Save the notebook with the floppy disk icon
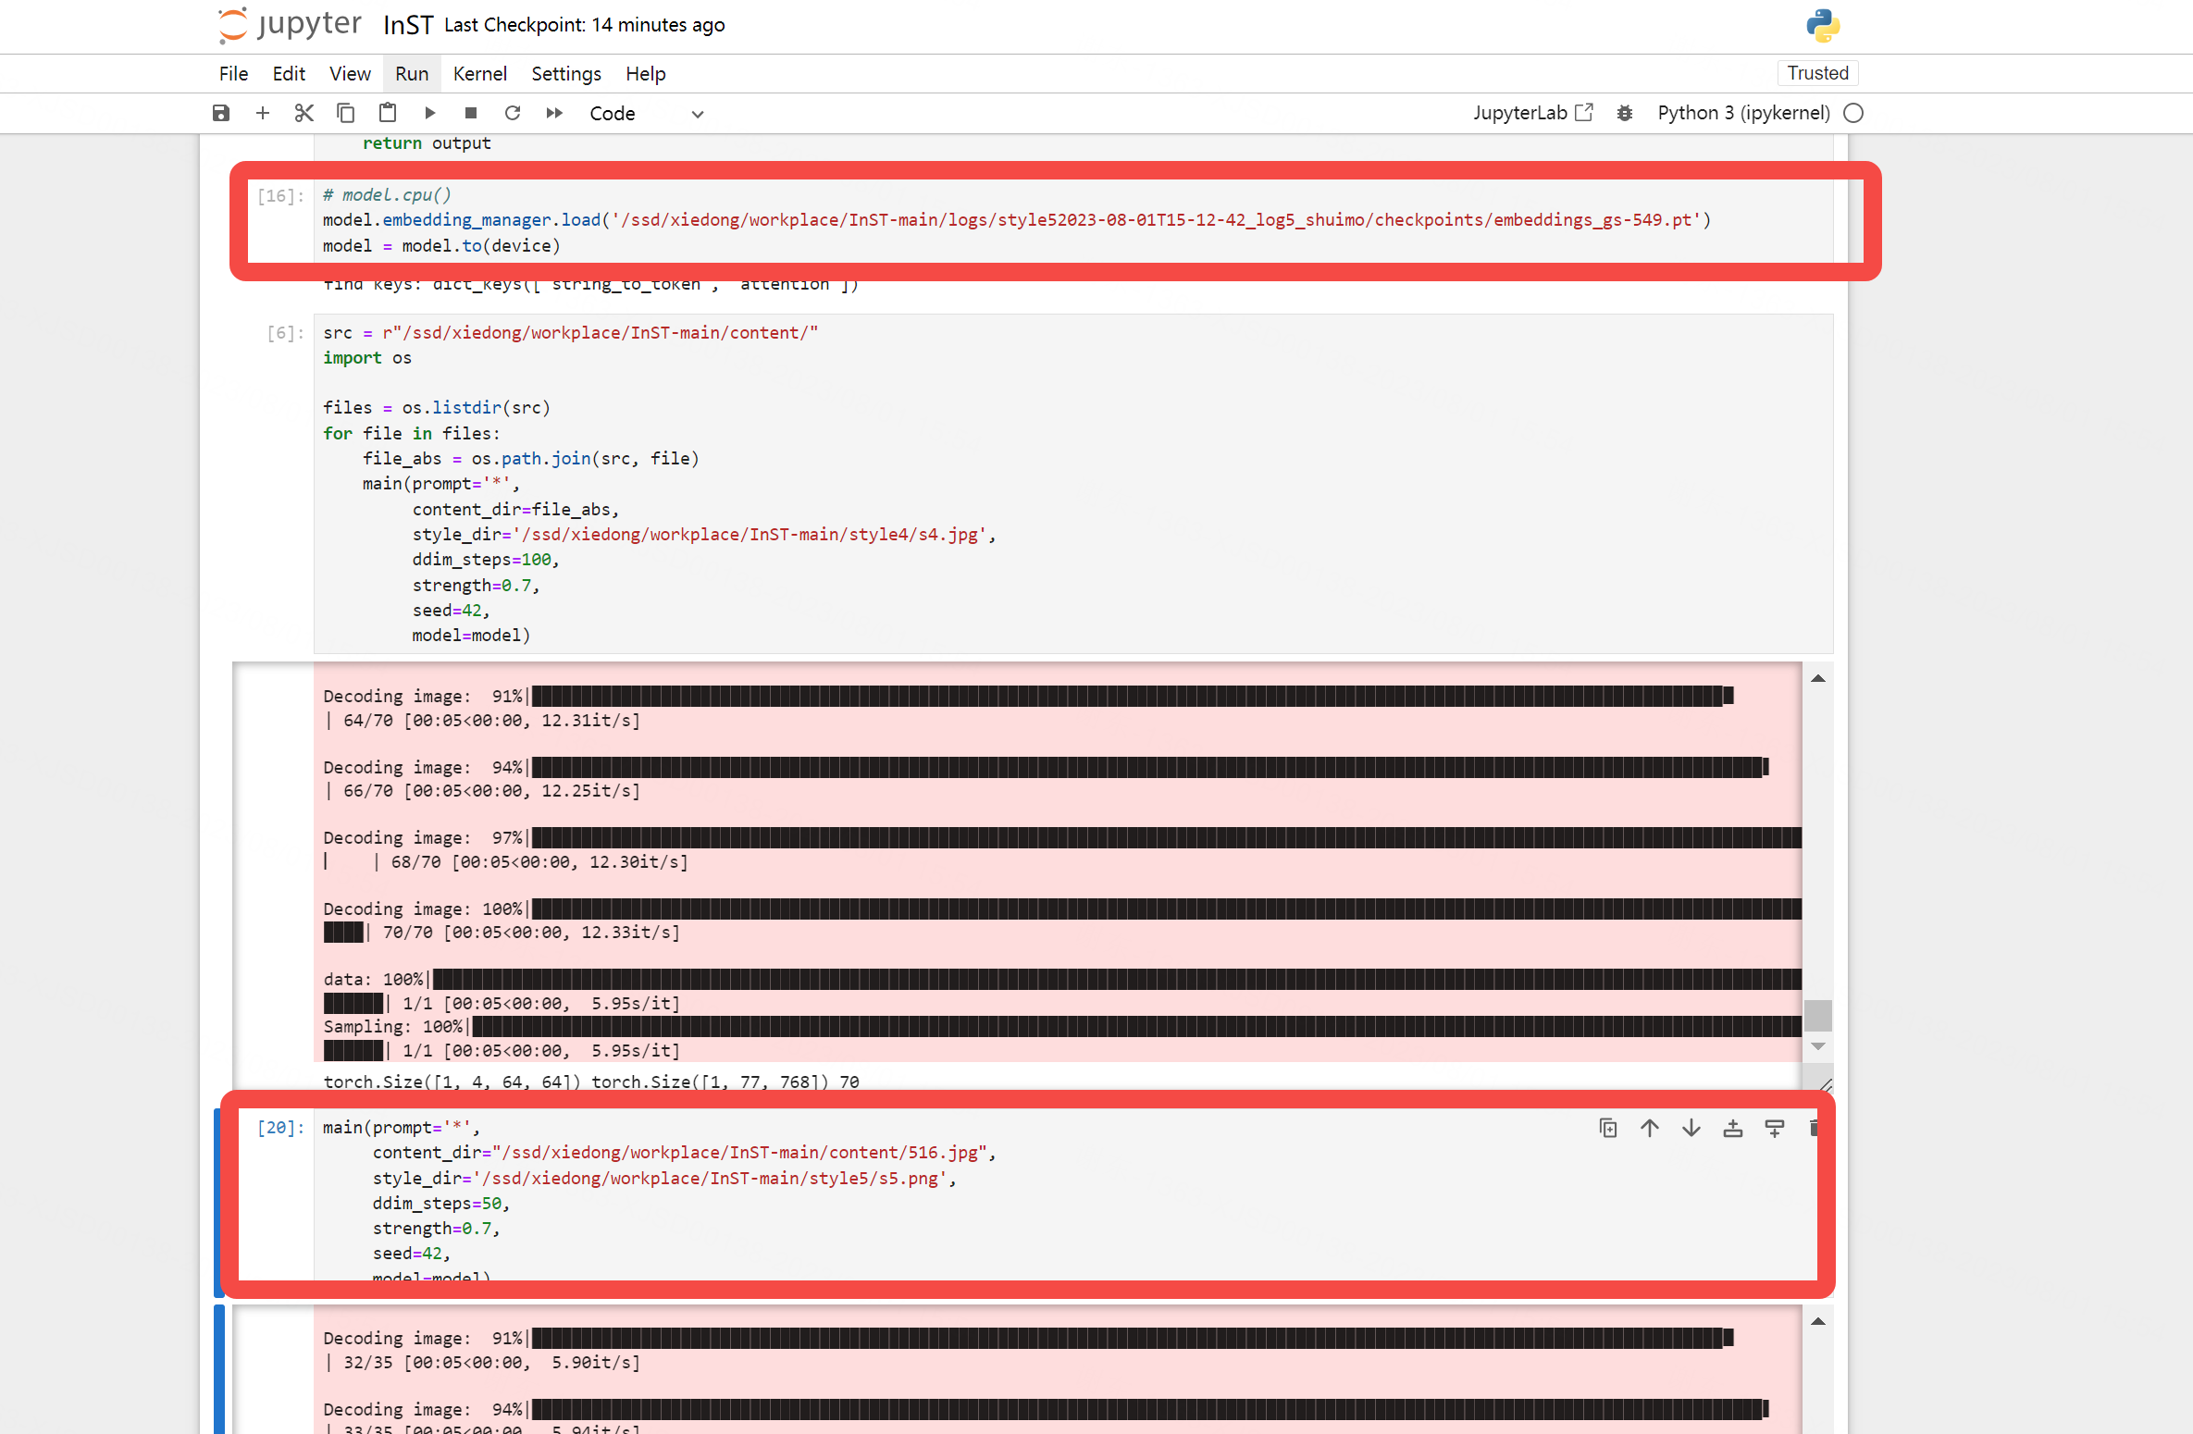 tap(221, 113)
